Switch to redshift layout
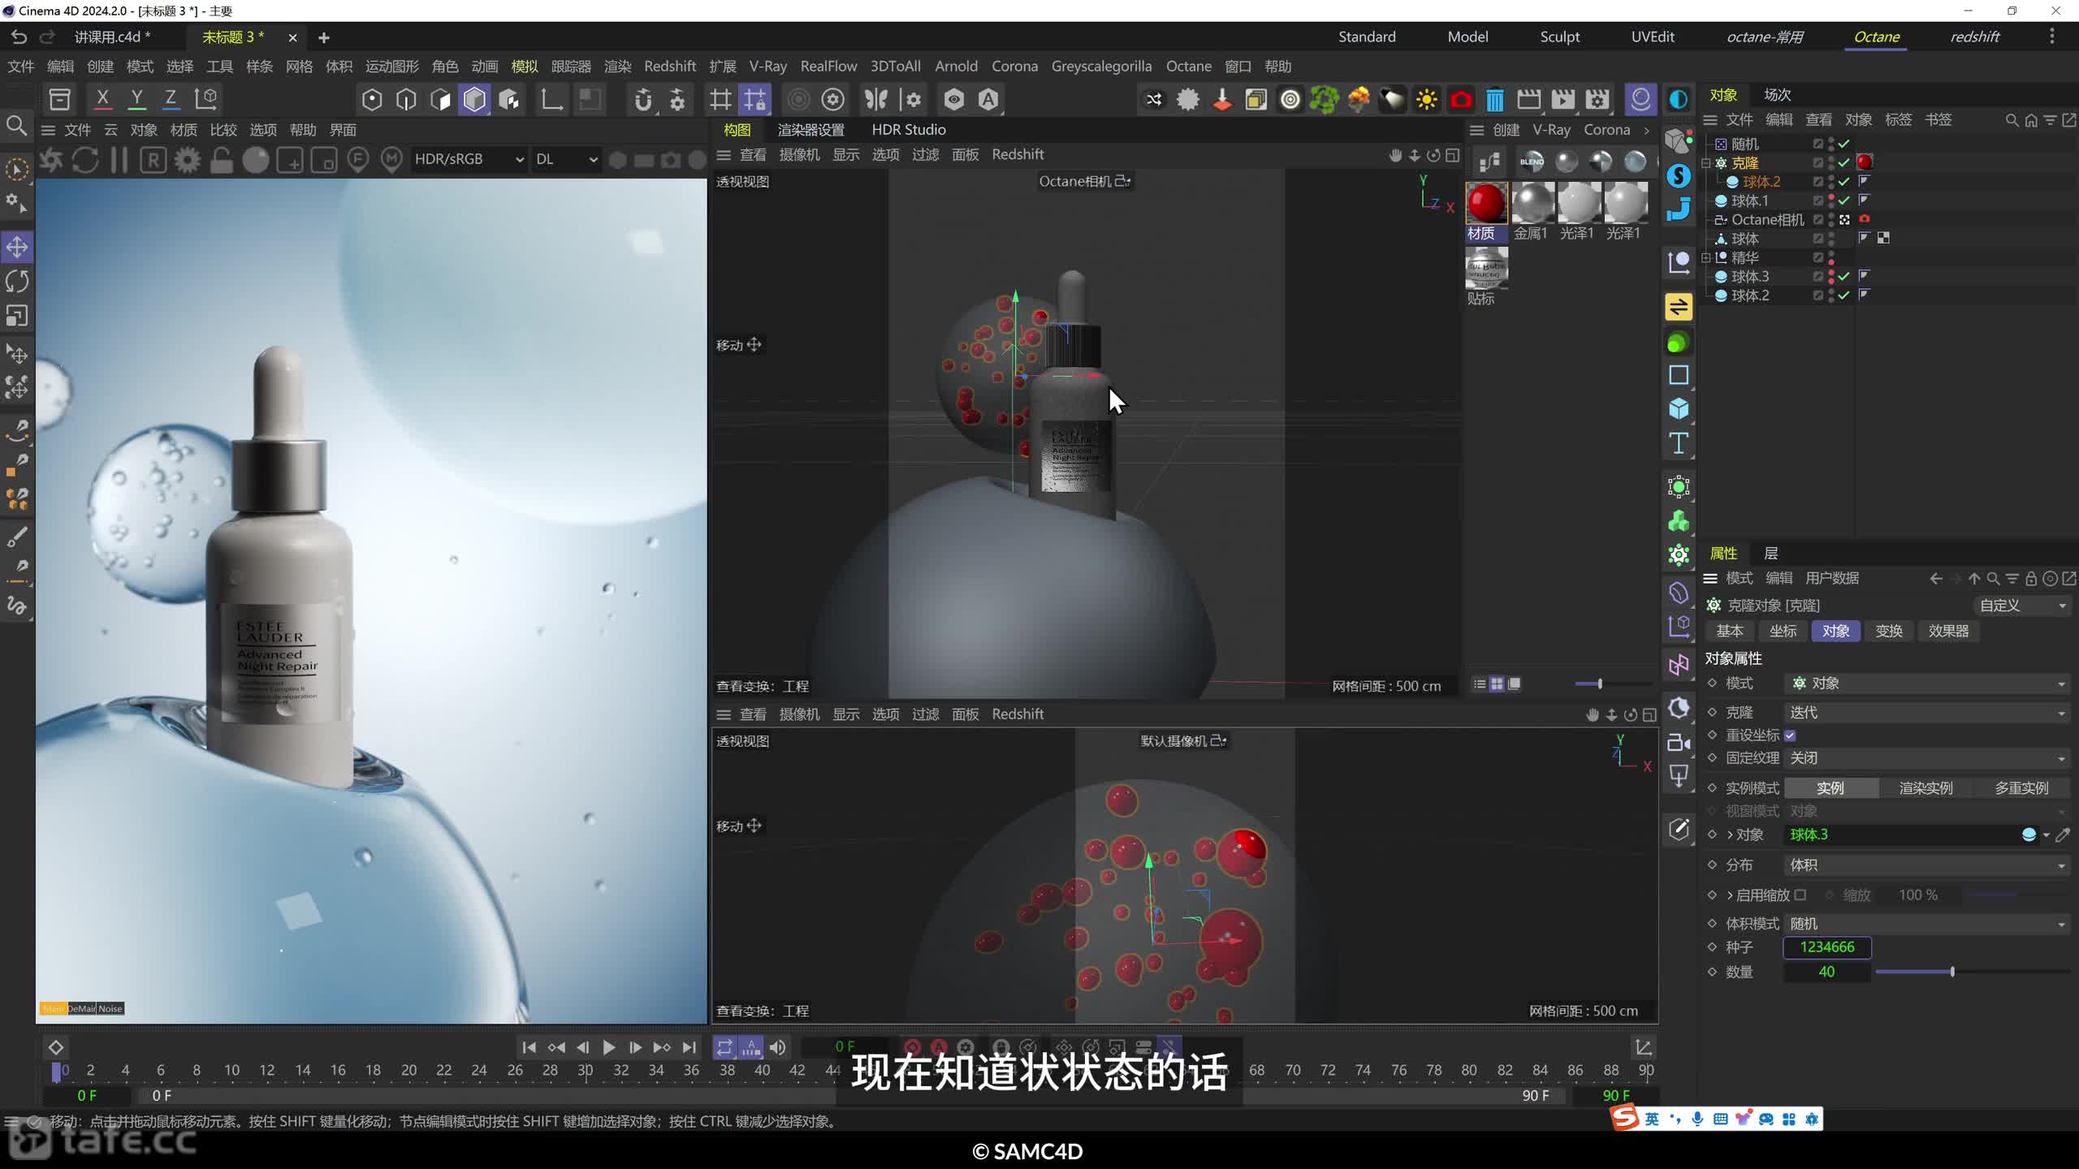Viewport: 2079px width, 1169px height. 1975,37
